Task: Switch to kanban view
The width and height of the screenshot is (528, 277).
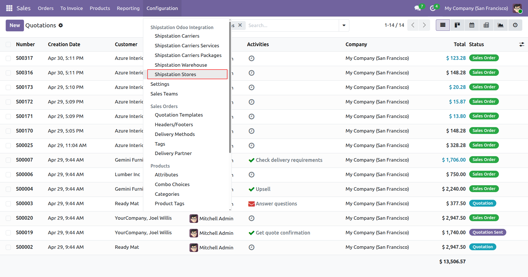Action: [457, 25]
